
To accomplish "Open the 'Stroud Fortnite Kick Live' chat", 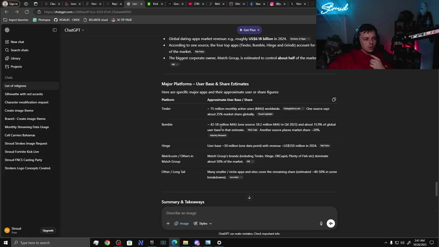I will pos(22,152).
